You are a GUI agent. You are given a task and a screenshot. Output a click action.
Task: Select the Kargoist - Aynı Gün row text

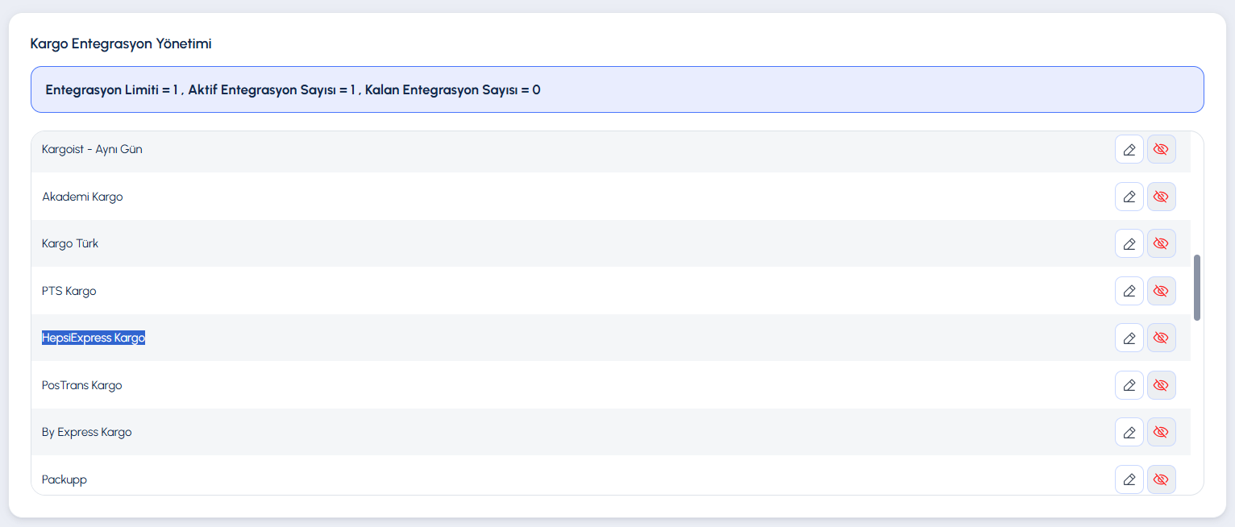[x=92, y=149]
